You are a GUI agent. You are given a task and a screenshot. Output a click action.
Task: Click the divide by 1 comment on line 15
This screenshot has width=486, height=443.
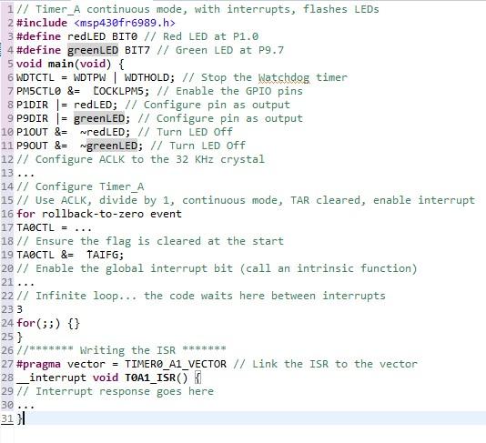point(246,200)
